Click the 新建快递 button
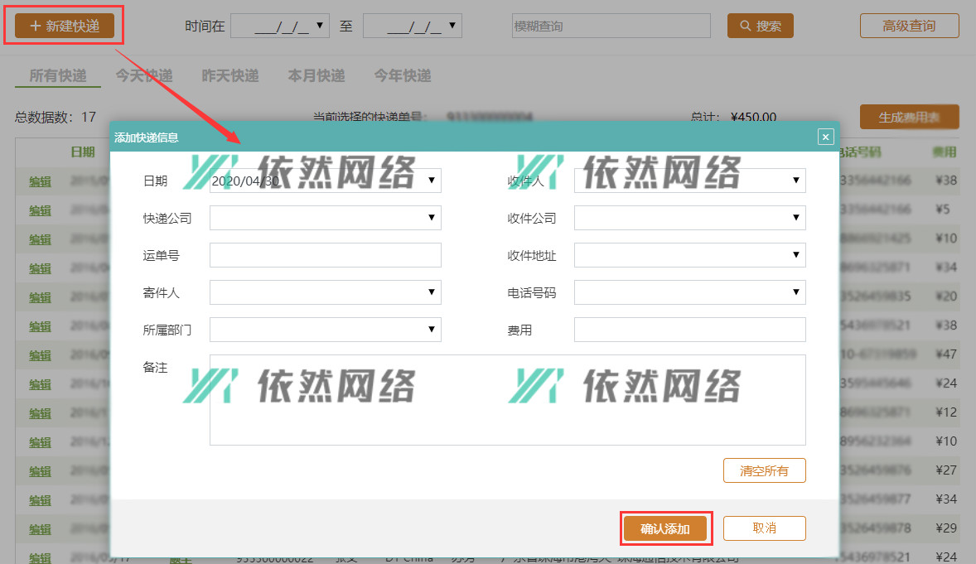 tap(65, 26)
